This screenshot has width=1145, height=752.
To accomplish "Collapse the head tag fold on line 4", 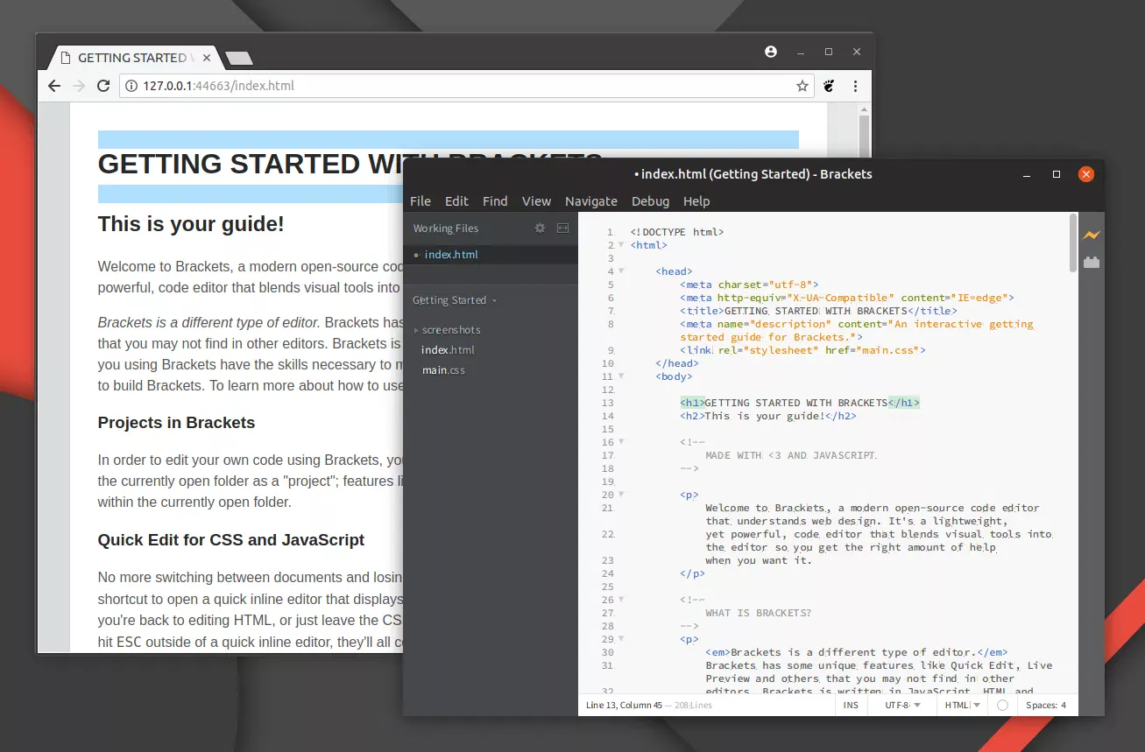I will click(621, 271).
